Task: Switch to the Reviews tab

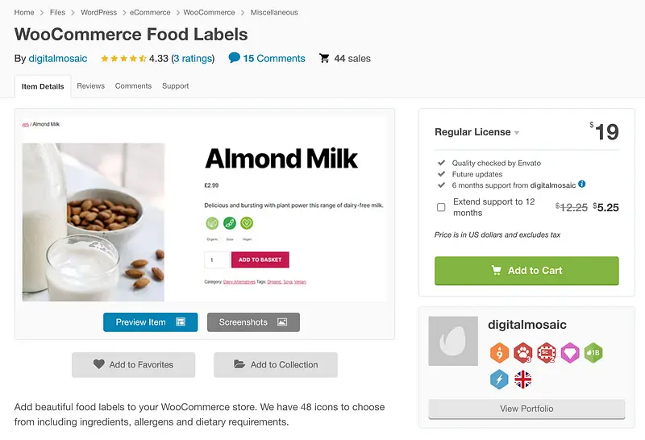Action: [91, 86]
